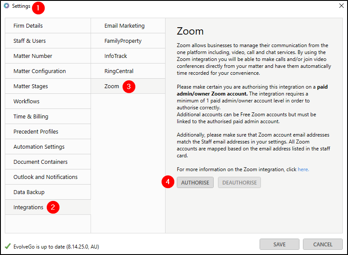Click bold 'admin/owner Zoom account.' text
The width and height of the screenshot is (348, 255).
point(212,94)
